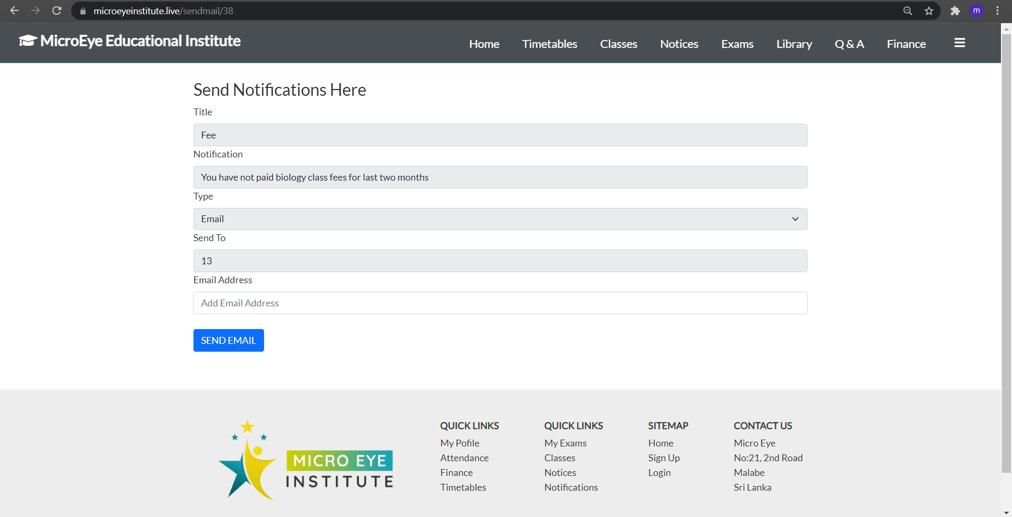The height and width of the screenshot is (517, 1012).
Task: Go back to previous page
Action: [x=15, y=11]
